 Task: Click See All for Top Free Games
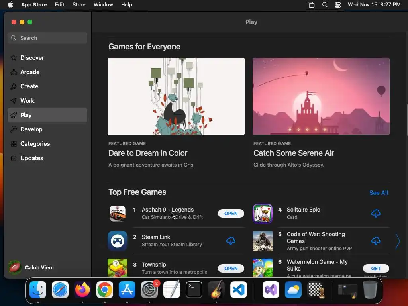[379, 193]
